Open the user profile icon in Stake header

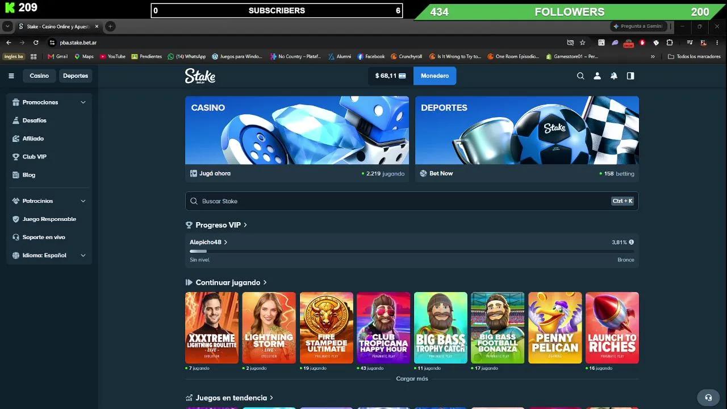597,76
